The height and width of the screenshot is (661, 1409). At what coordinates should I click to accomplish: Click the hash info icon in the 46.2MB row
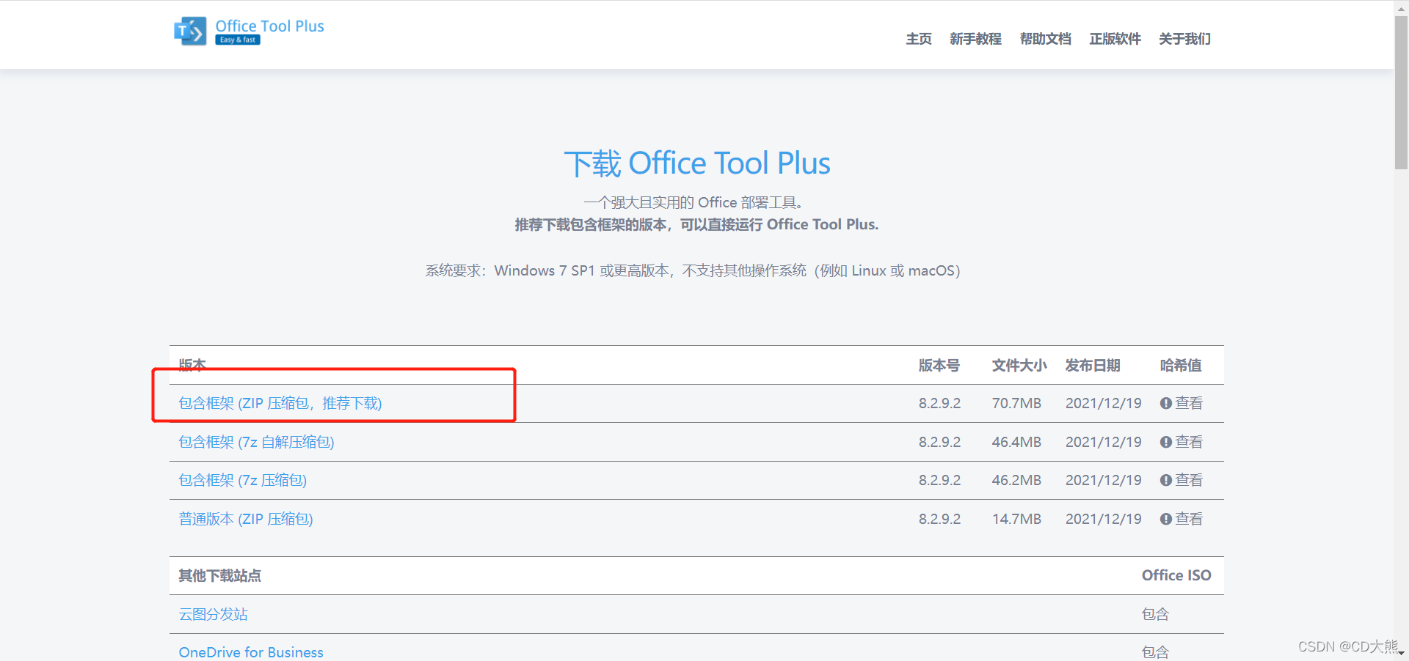(1165, 480)
